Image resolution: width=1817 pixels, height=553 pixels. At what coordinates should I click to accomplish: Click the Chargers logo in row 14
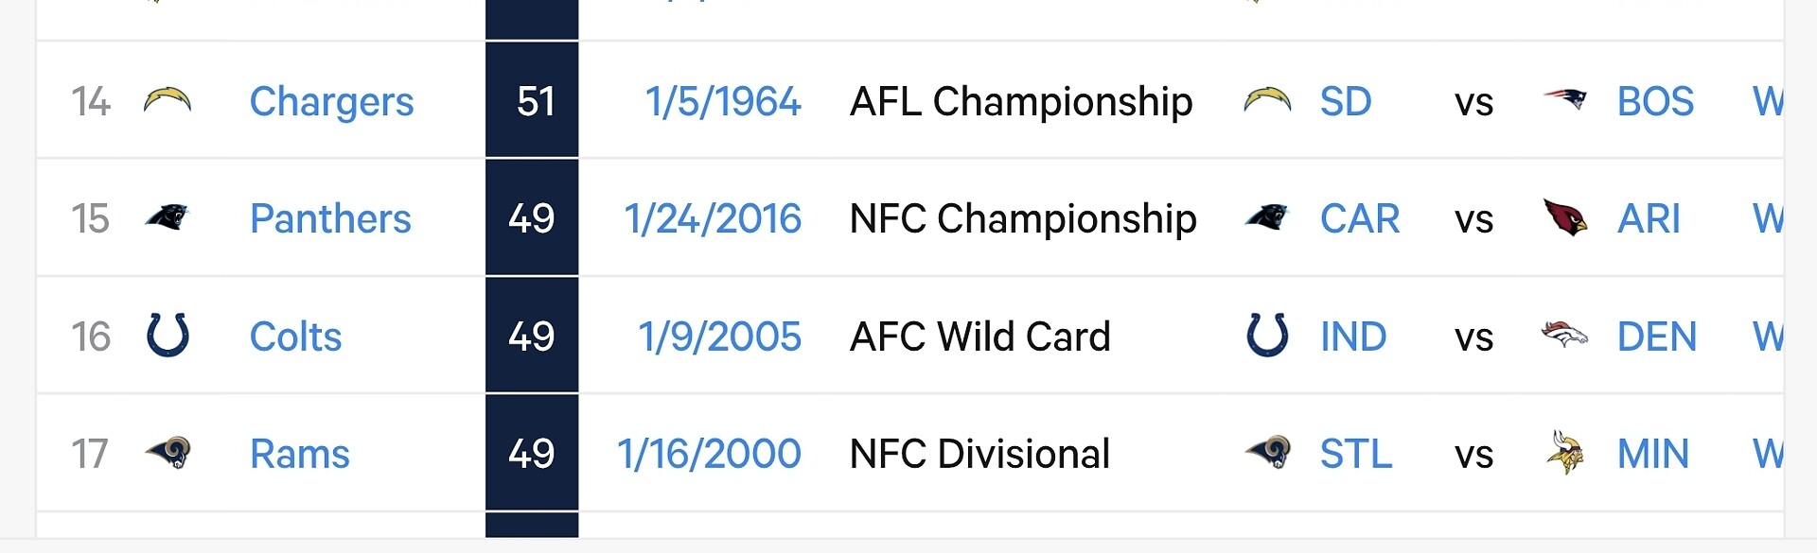[x=168, y=100]
